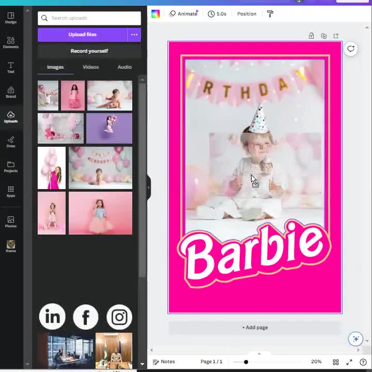
Task: Add a comment with the comment bubble icon
Action: coord(351,49)
